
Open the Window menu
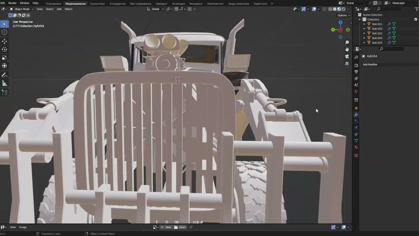[25, 3]
